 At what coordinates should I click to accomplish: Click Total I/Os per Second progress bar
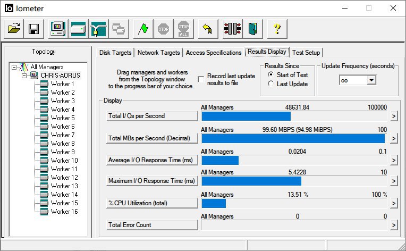point(294,116)
